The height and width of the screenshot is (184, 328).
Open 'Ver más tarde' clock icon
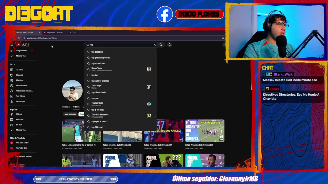point(12,86)
